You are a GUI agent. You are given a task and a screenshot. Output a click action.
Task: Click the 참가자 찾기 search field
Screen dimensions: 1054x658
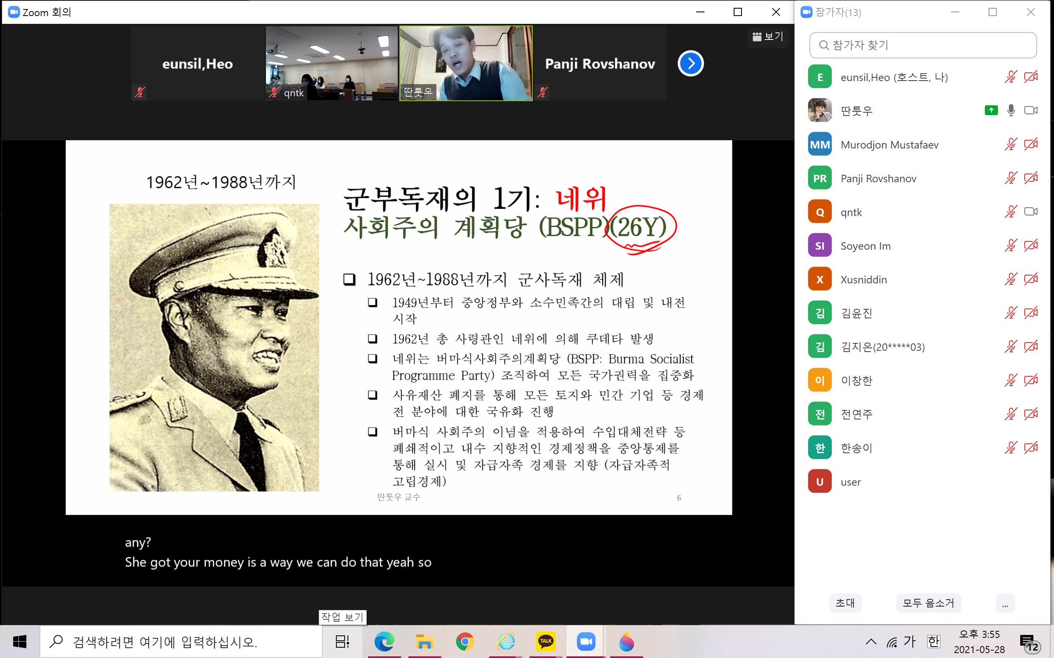coord(923,45)
